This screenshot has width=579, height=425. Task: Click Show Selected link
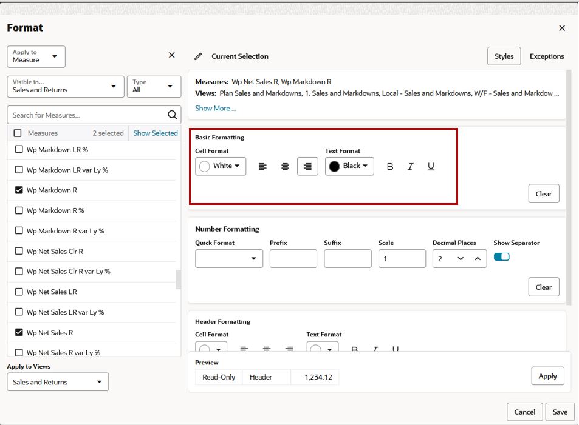coord(156,133)
